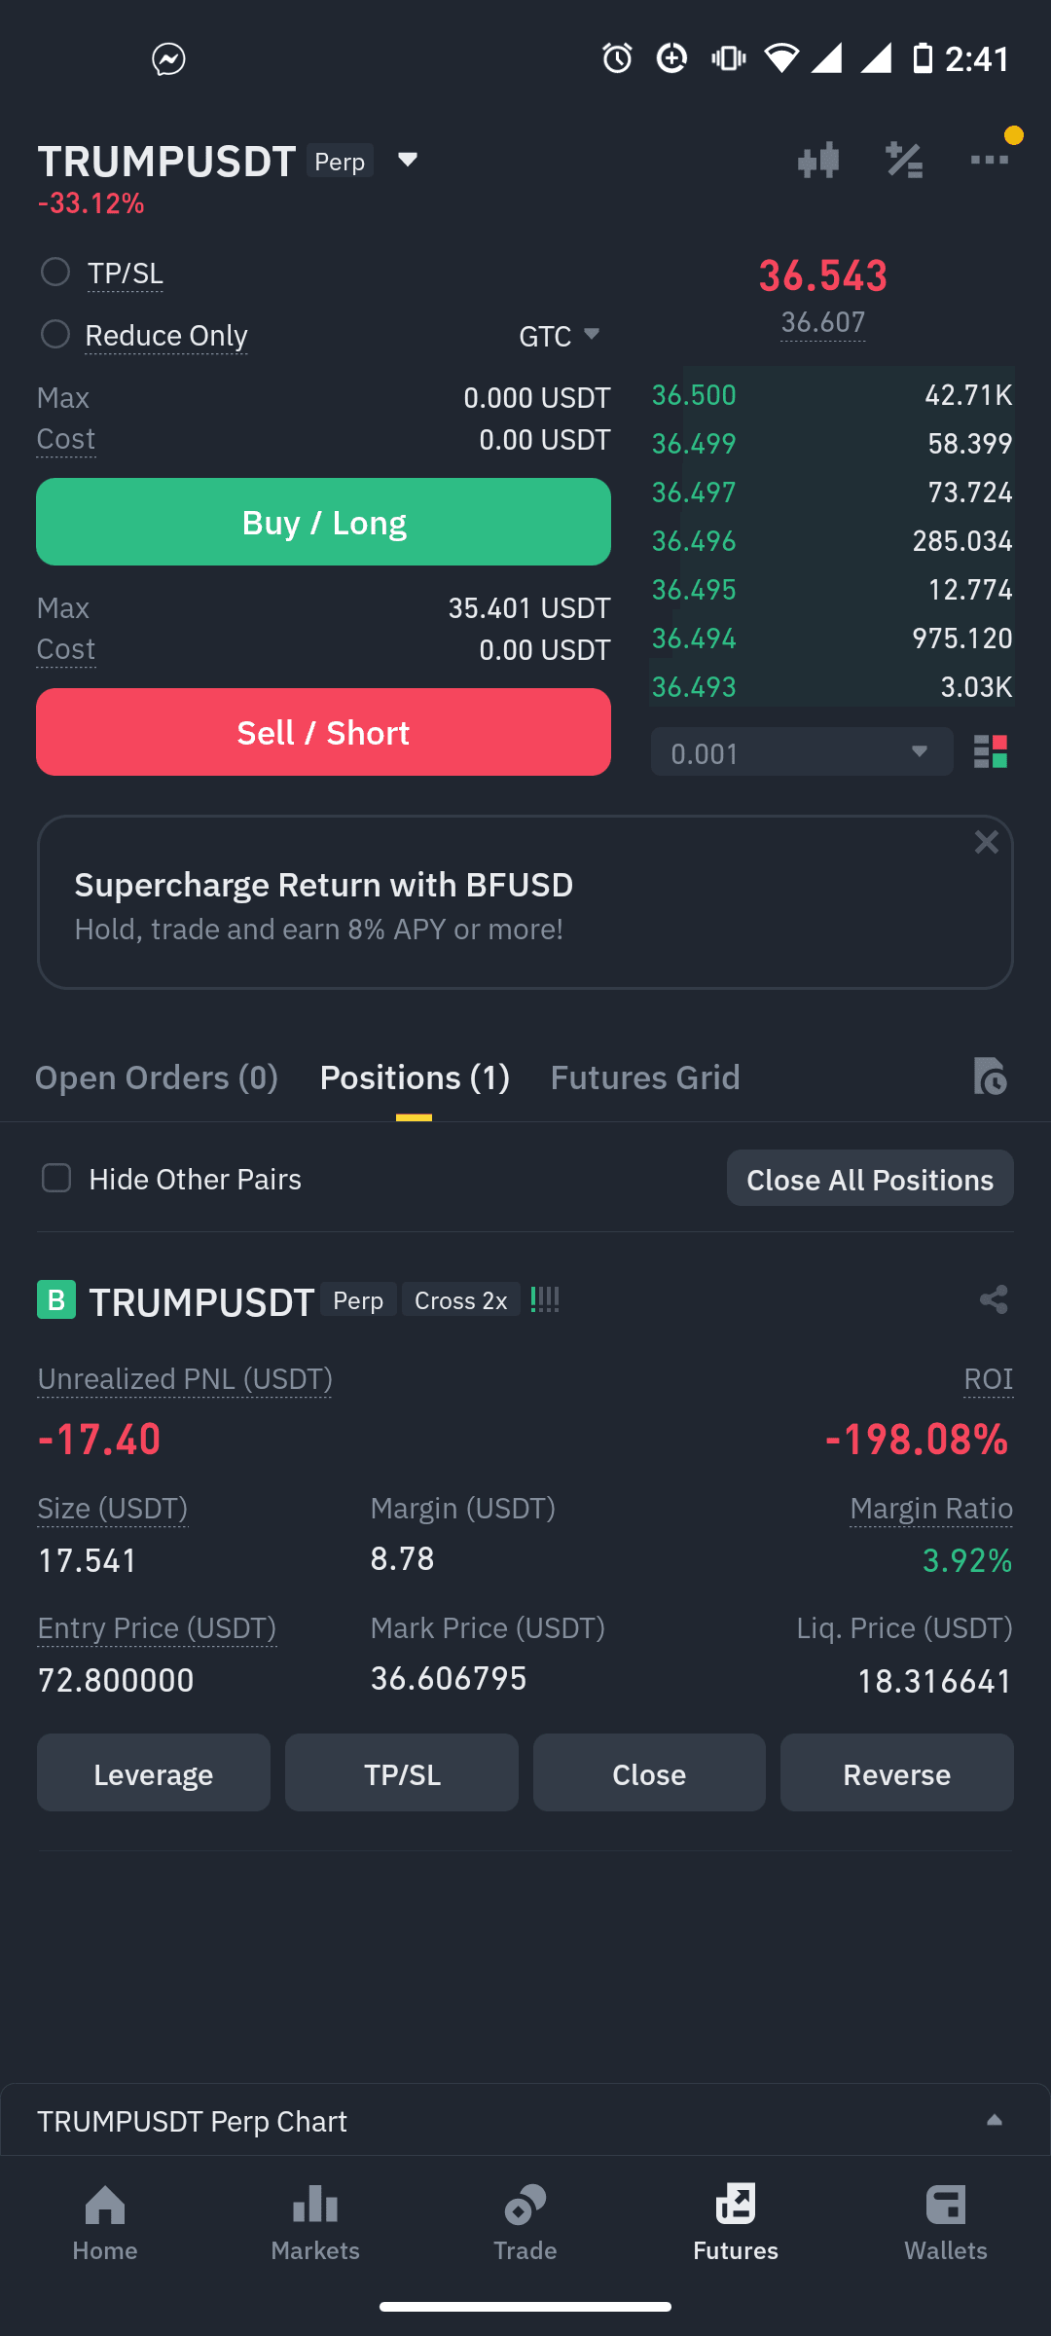Tap the margin ratio level indicator bars
The image size is (1051, 2336).
pyautogui.click(x=545, y=1299)
